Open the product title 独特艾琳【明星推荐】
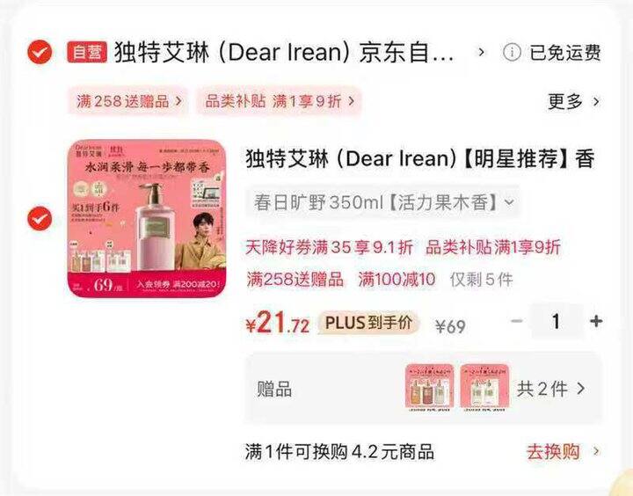Screen dimensions: 633x496 pyautogui.click(x=420, y=158)
